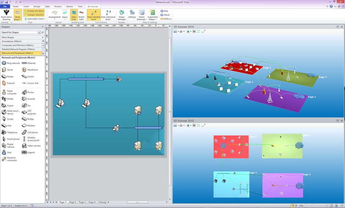The width and height of the screenshot is (345, 208).
Task: Toggle zoom-target icon in upper 3D Visioner toolbar
Action: click(194, 31)
